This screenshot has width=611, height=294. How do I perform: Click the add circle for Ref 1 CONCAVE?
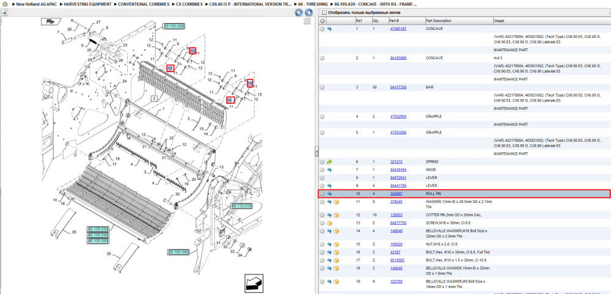pyautogui.click(x=322, y=29)
